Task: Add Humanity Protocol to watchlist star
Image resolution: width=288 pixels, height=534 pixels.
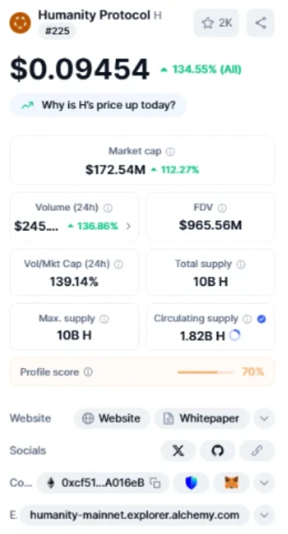Action: coord(216,23)
